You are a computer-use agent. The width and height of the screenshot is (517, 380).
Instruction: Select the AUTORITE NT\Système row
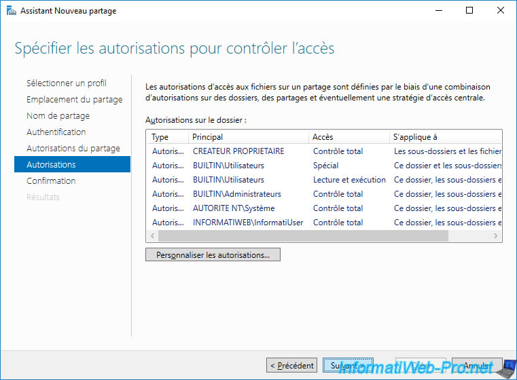(x=234, y=208)
